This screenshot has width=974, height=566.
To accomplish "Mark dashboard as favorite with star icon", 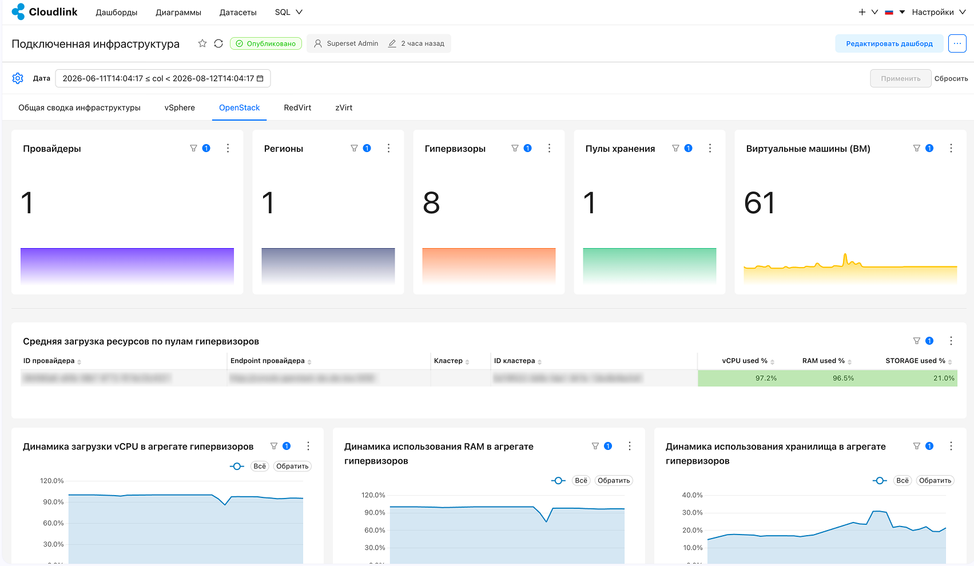I will click(202, 43).
